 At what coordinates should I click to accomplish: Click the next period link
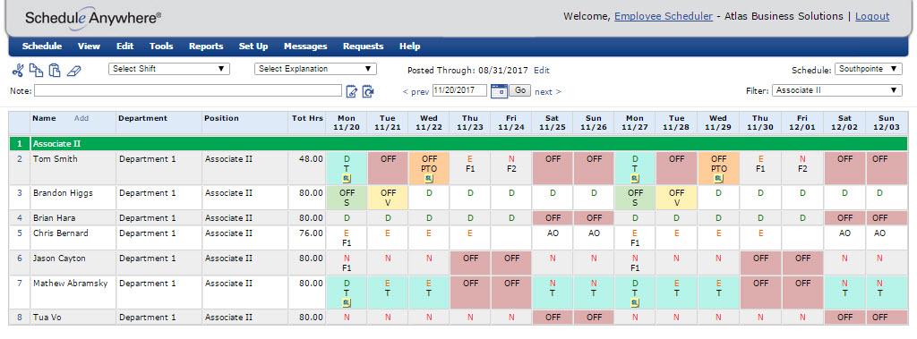coord(548,92)
